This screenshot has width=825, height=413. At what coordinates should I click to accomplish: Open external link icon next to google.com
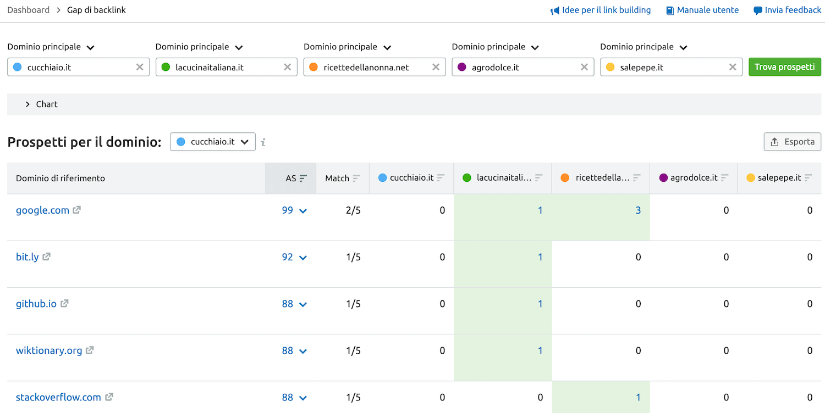tap(76, 210)
